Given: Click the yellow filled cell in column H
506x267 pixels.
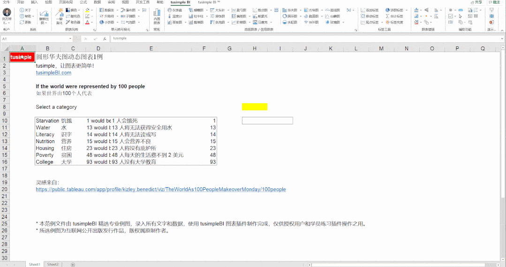Looking at the screenshot, I should coord(255,107).
